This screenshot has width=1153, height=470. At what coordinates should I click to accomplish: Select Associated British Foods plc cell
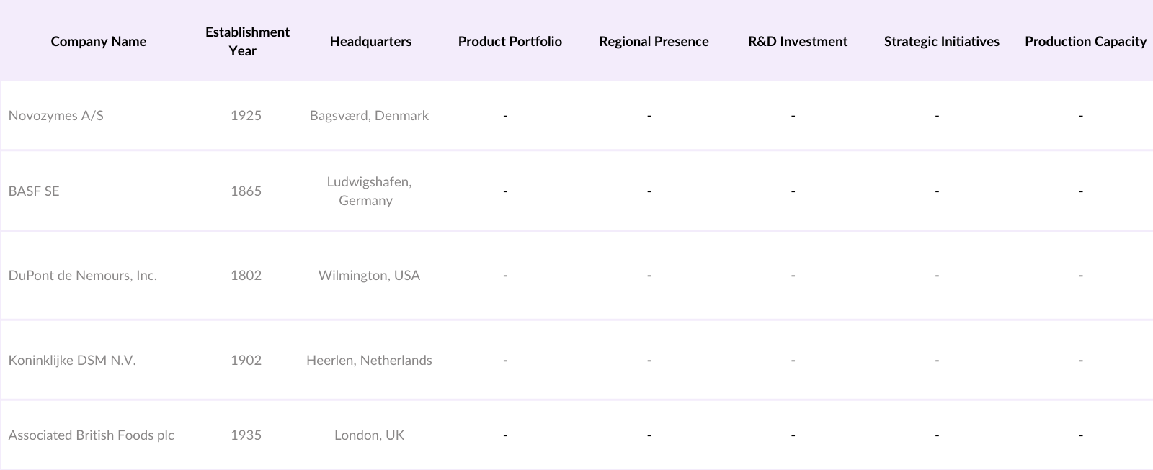[x=92, y=435]
